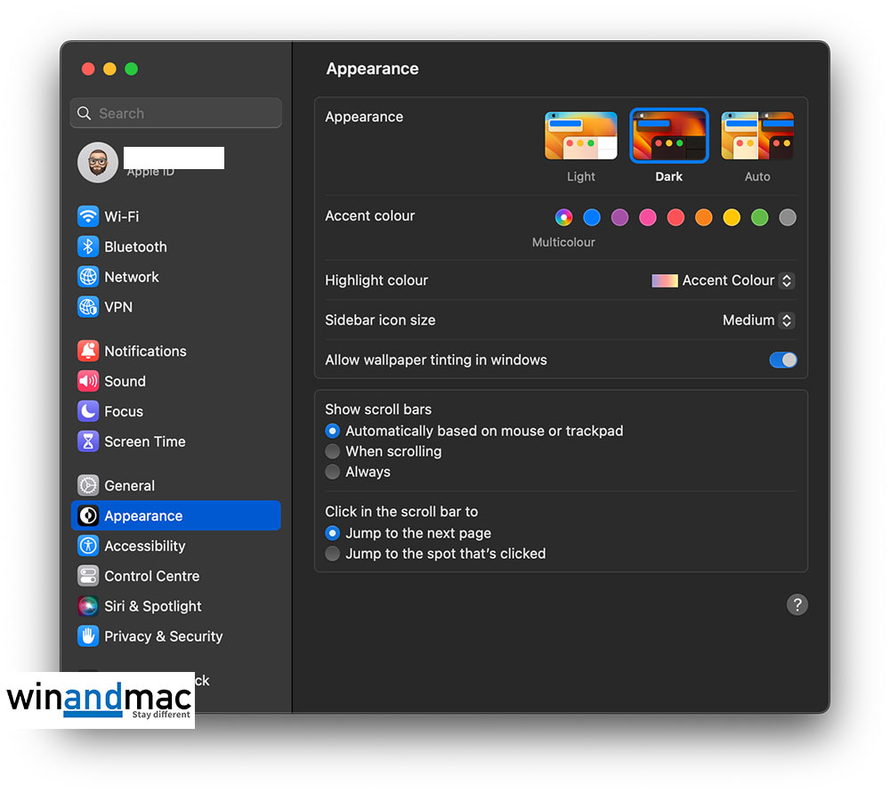890x793 pixels.
Task: Open Screen Time hourglass icon
Action: coord(88,441)
